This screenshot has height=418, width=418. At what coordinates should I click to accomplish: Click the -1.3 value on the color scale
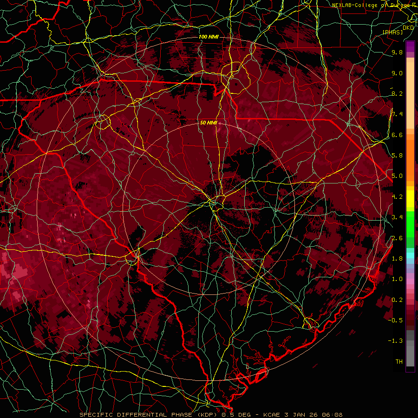(x=395, y=341)
